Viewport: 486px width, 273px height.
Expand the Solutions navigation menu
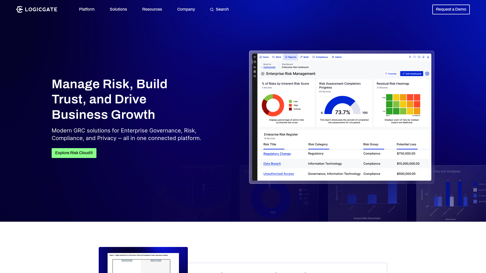(x=118, y=9)
